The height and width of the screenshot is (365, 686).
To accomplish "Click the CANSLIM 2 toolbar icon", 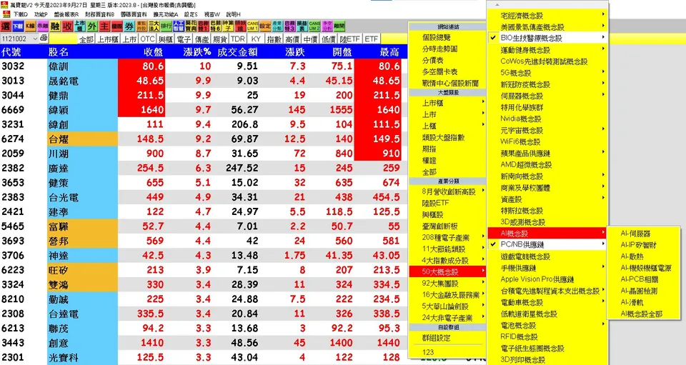I will tap(314, 26).
